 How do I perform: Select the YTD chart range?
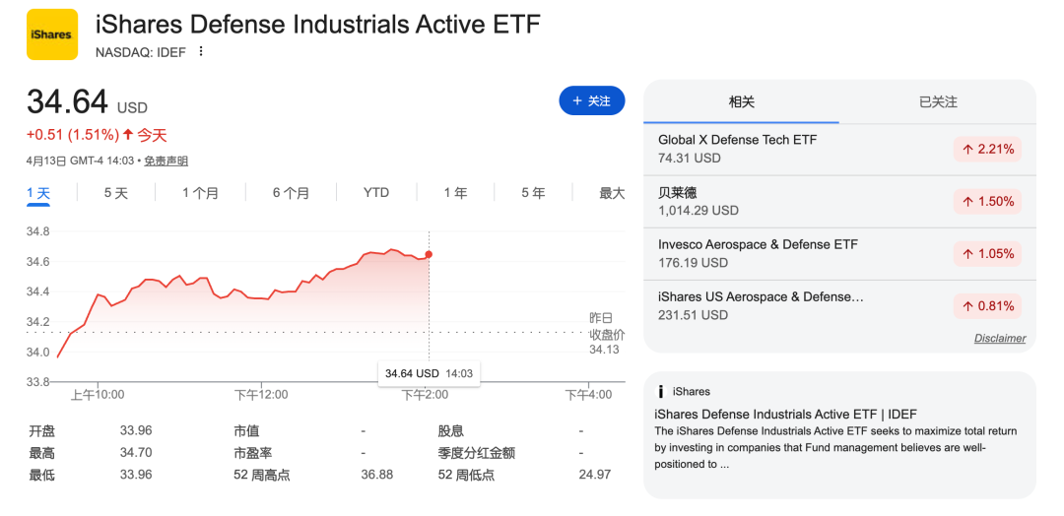coord(376,193)
